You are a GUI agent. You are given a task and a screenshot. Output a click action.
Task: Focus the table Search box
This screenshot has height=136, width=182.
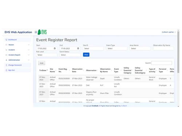[162, 63]
